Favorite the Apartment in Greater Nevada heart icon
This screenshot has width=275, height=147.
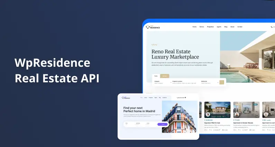click(x=257, y=116)
